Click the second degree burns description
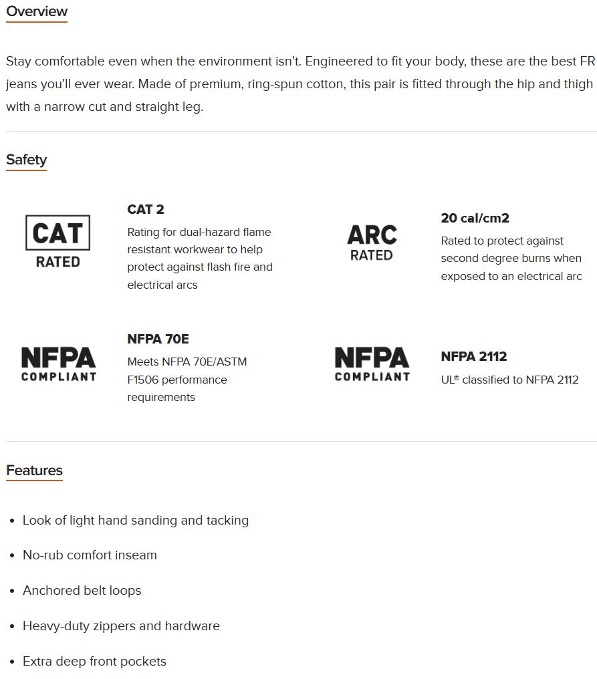 [x=511, y=259]
